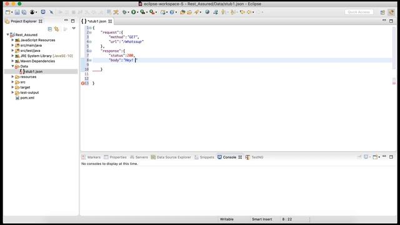Toggle code folding on line 1
This screenshot has height=225, width=400.
(x=90, y=27)
